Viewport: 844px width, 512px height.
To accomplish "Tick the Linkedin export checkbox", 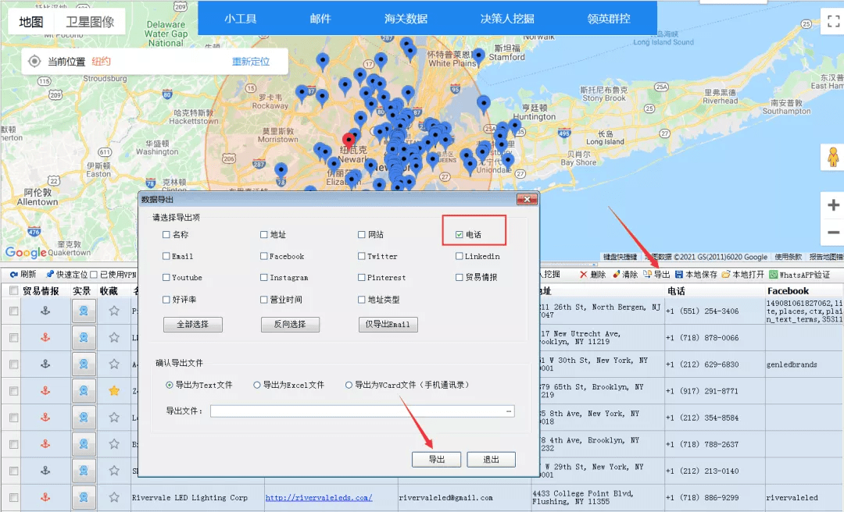I will (460, 256).
